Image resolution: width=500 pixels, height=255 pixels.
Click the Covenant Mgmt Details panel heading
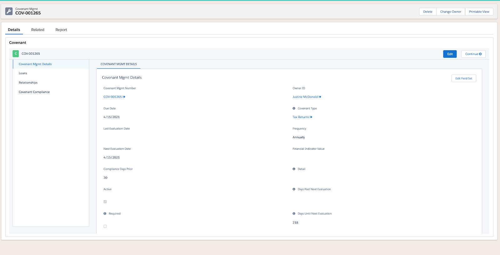tap(122, 77)
